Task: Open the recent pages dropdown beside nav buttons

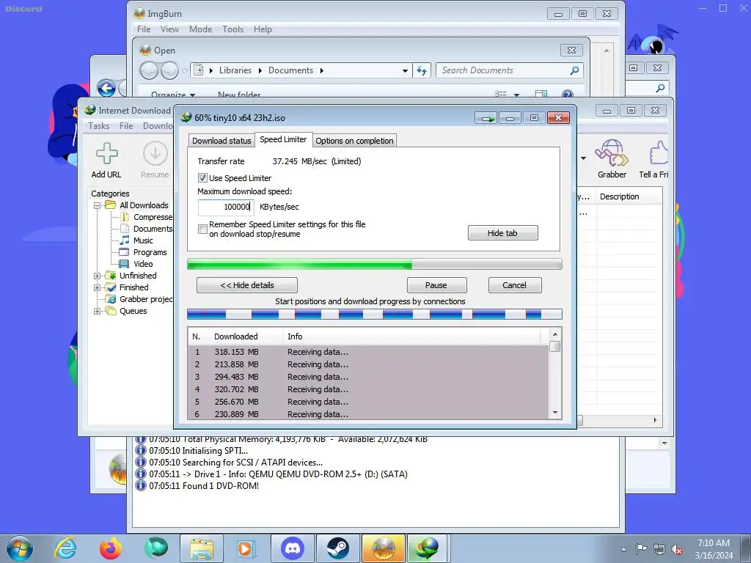Action: (184, 71)
